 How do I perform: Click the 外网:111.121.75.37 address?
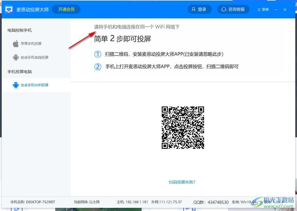(x=167, y=202)
